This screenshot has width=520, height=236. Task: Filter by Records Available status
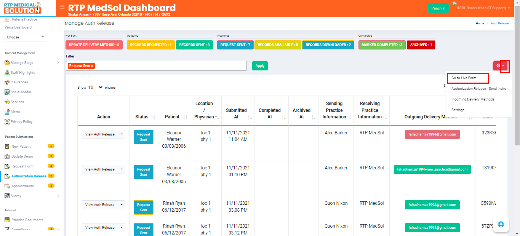click(278, 45)
